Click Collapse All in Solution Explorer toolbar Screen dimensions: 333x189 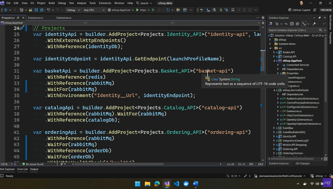pyautogui.click(x=292, y=24)
